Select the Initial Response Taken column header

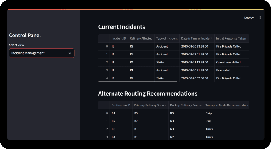[x=231, y=38]
